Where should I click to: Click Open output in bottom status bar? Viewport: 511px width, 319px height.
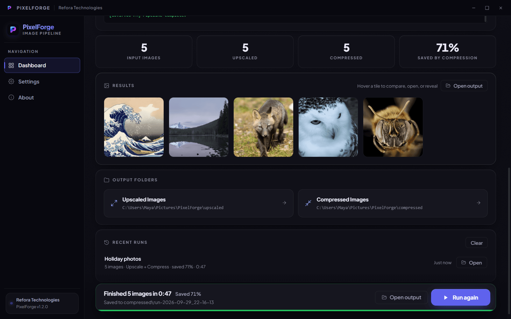[x=401, y=297]
